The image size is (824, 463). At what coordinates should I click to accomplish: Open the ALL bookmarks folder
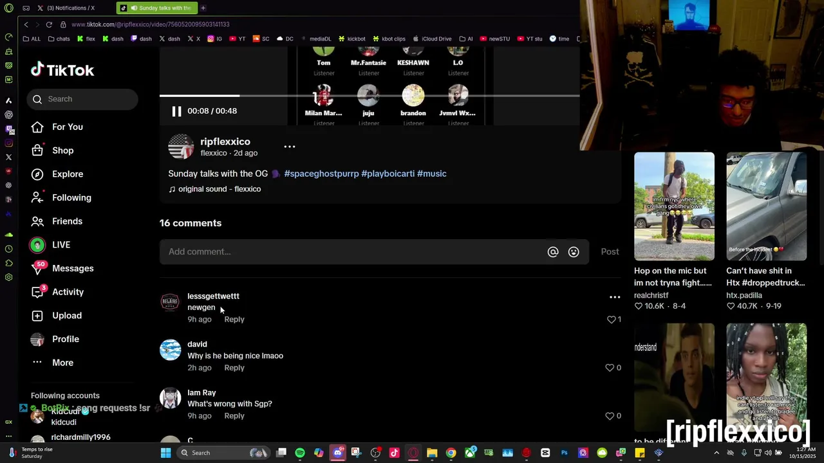click(x=32, y=39)
